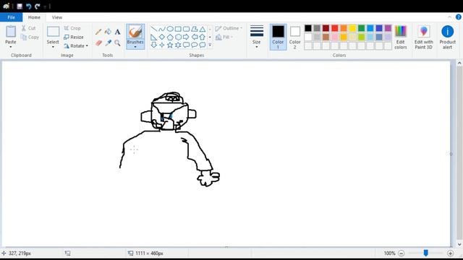Choose the Right arrow shape
The image size is (463, 260).
click(186, 37)
